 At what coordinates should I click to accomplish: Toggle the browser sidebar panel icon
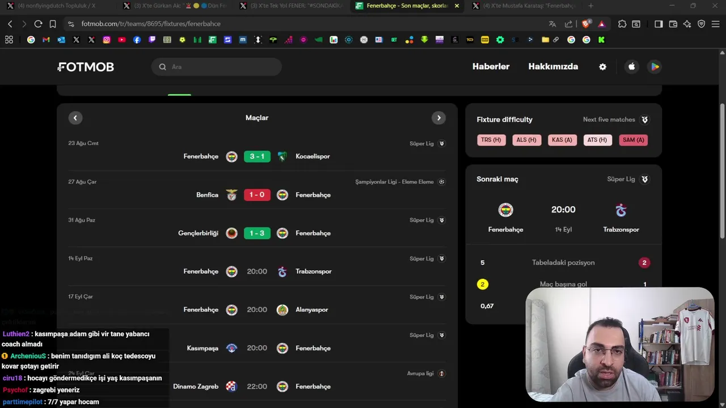(659, 24)
